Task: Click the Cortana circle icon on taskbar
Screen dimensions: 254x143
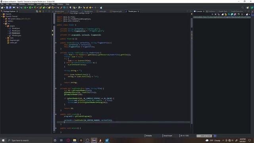Action: coord(55,140)
